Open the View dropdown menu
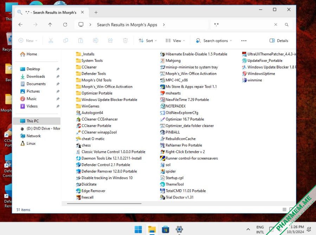This screenshot has width=316, height=235. click(175, 41)
